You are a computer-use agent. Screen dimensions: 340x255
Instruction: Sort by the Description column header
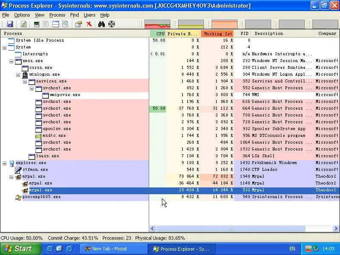click(283, 34)
